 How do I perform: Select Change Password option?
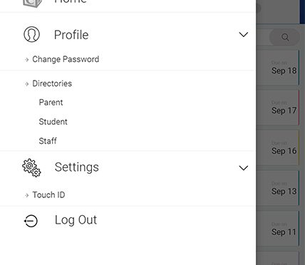[66, 59]
